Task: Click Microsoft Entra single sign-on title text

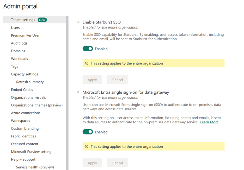Action: 126,92
